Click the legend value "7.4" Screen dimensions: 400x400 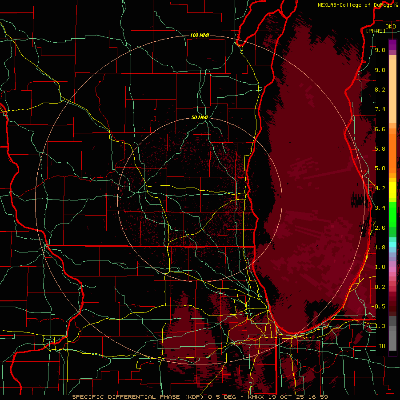[380, 109]
